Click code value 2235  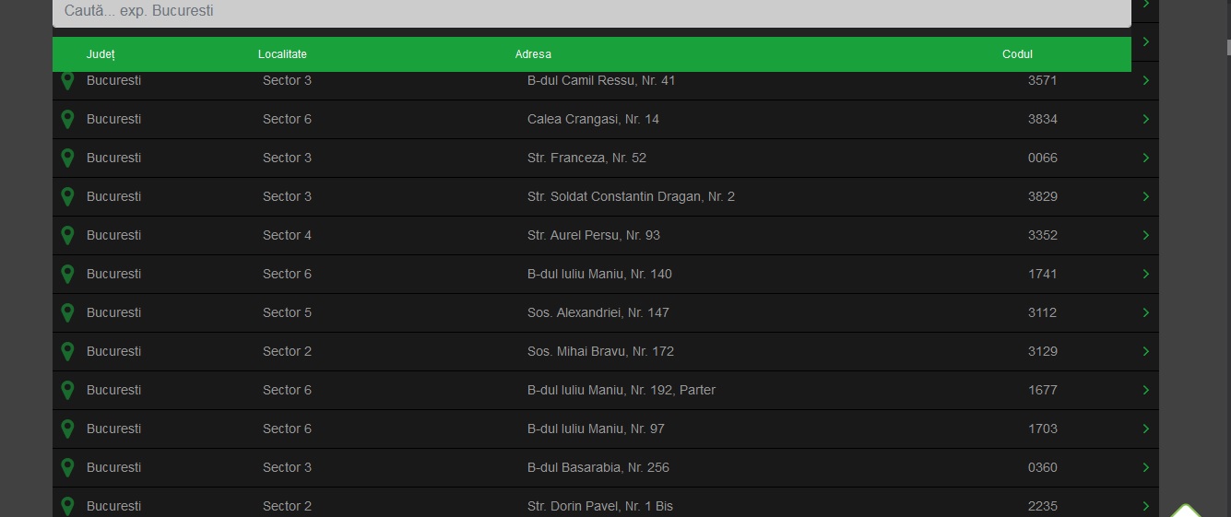coord(1043,506)
